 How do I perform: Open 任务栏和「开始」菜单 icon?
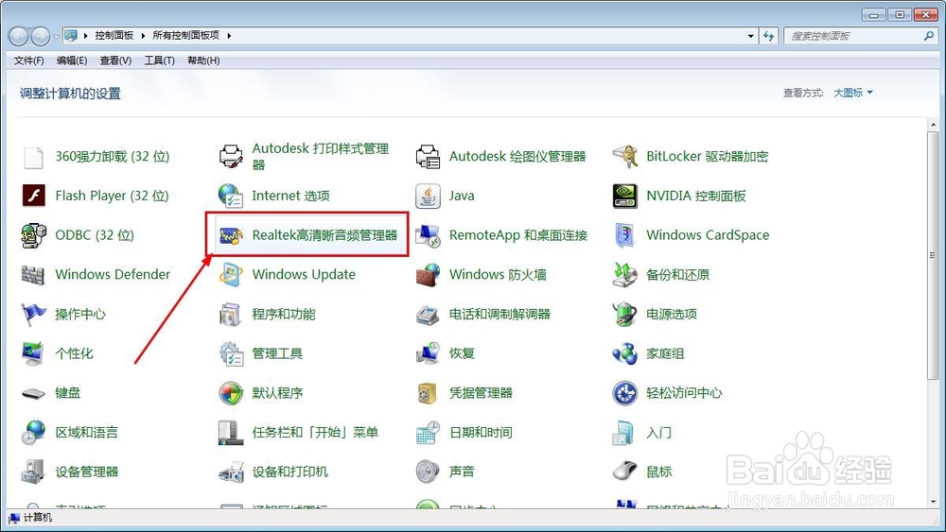click(231, 433)
